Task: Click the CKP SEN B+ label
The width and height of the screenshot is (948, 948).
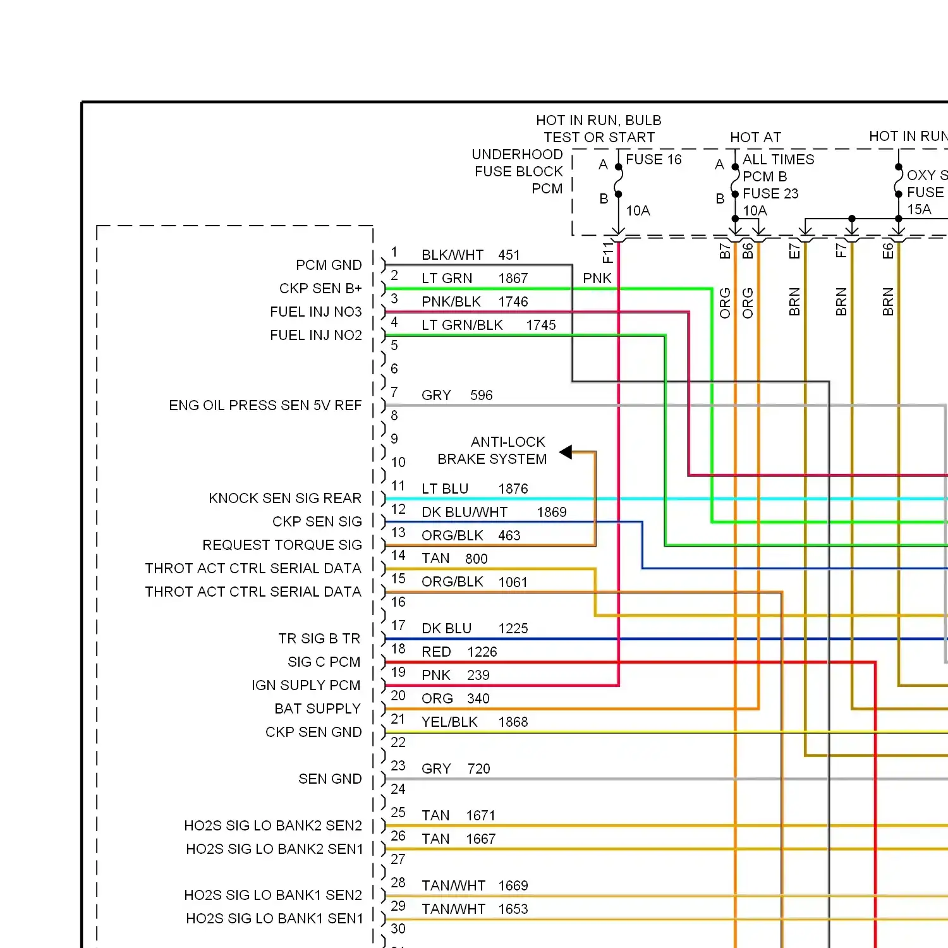Action: click(321, 288)
